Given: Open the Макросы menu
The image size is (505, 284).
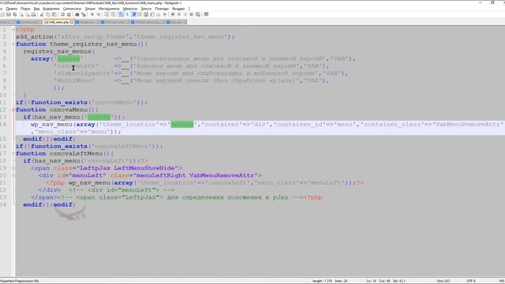Looking at the screenshot, I should tap(130, 9).
